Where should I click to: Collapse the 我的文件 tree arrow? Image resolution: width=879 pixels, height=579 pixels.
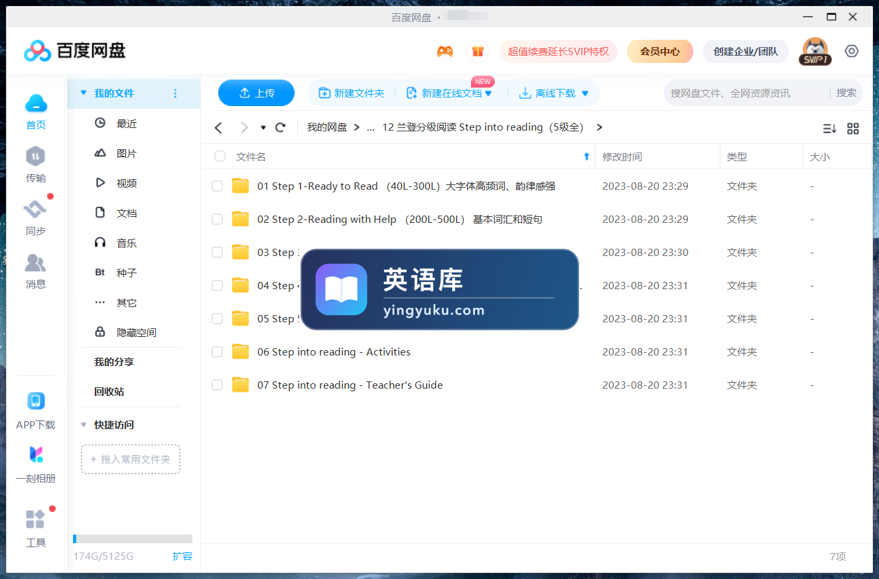pos(84,94)
